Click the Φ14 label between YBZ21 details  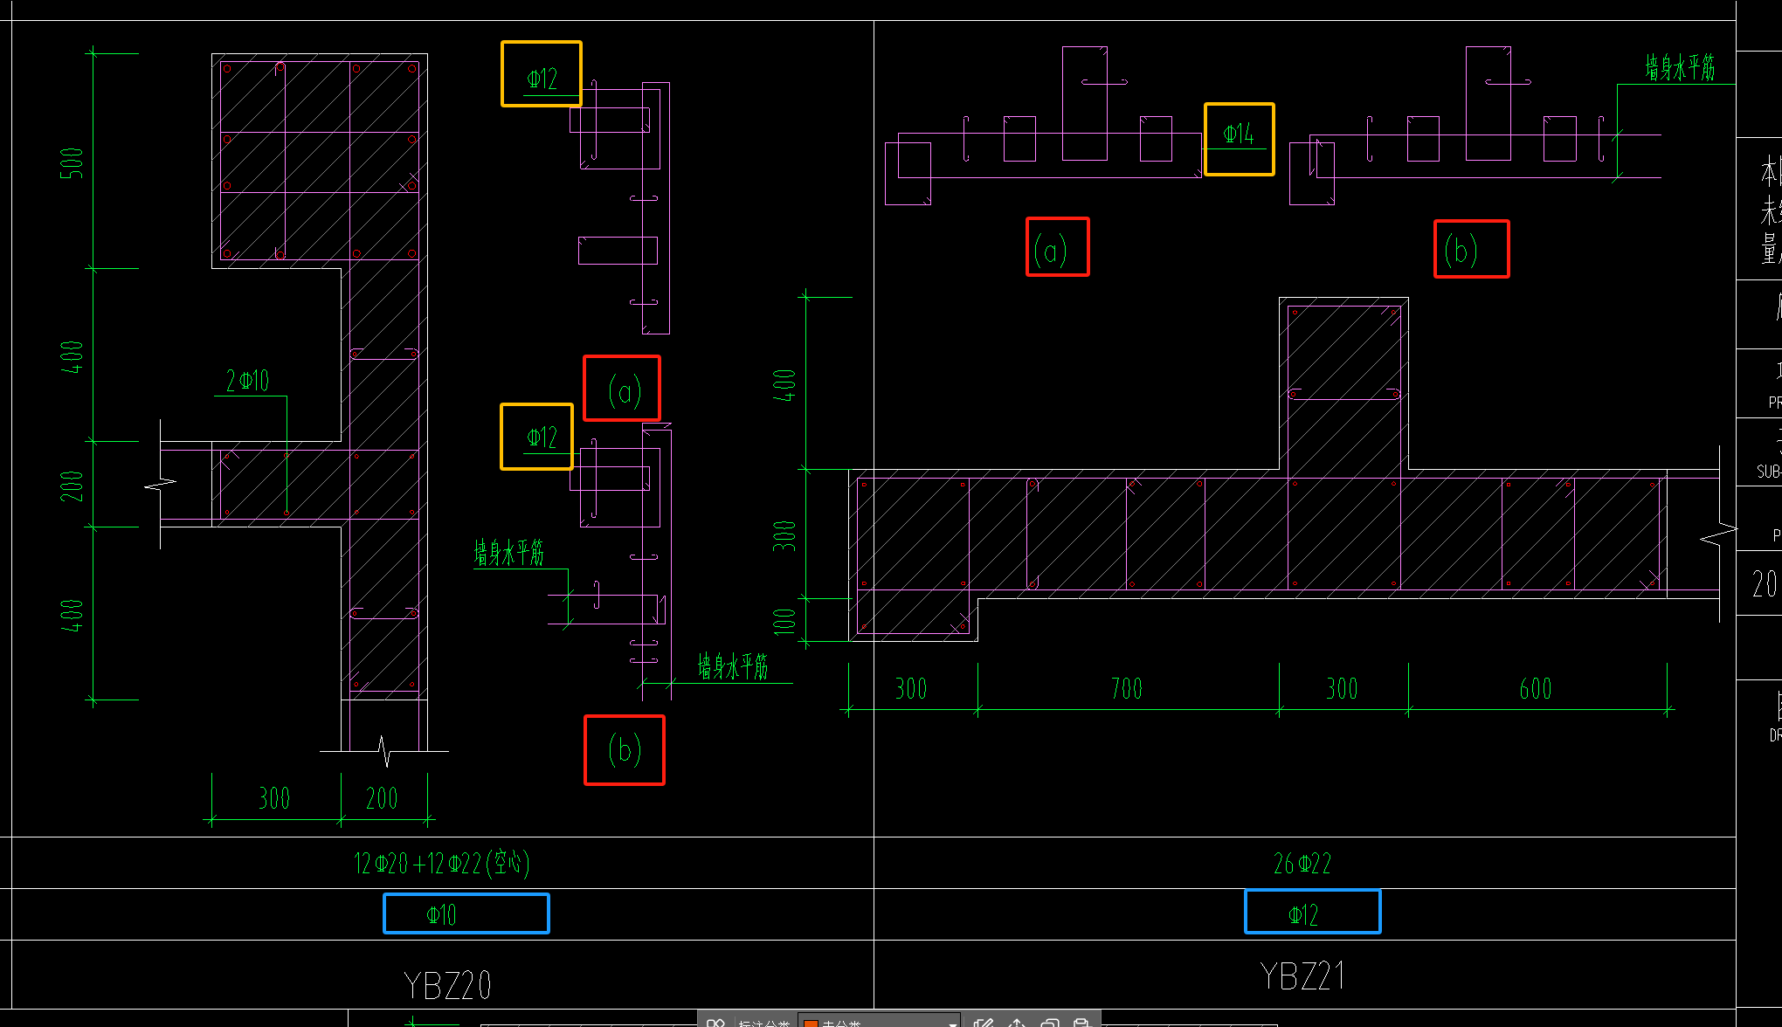[1238, 134]
